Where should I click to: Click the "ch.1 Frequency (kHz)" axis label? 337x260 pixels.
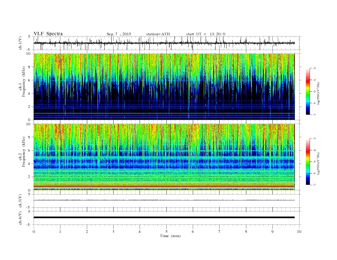[x=22, y=82]
